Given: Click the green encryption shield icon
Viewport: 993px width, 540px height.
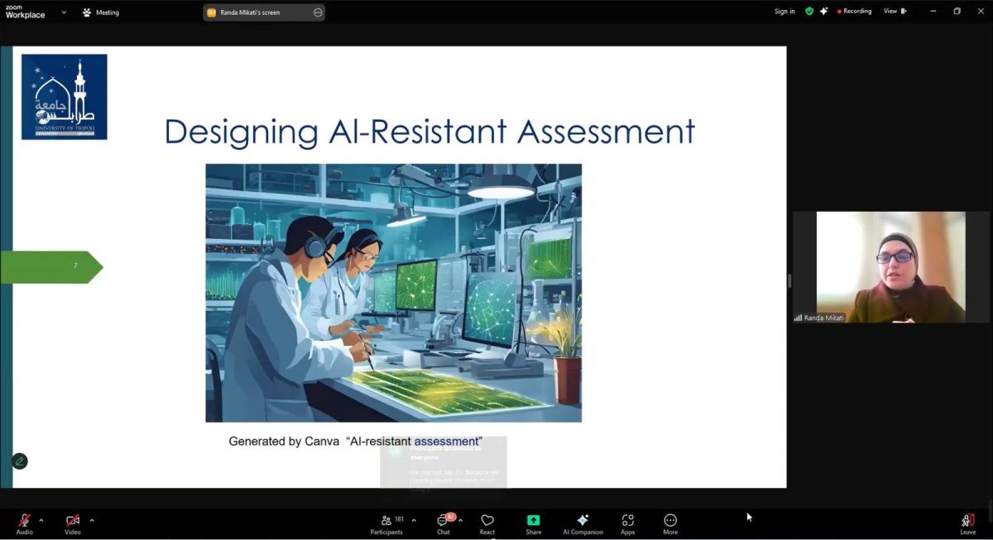Looking at the screenshot, I should point(809,12).
